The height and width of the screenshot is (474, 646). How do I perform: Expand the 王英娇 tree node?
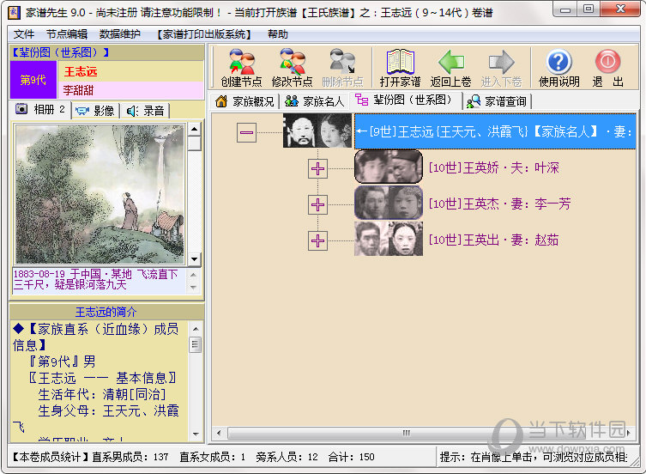coord(317,168)
